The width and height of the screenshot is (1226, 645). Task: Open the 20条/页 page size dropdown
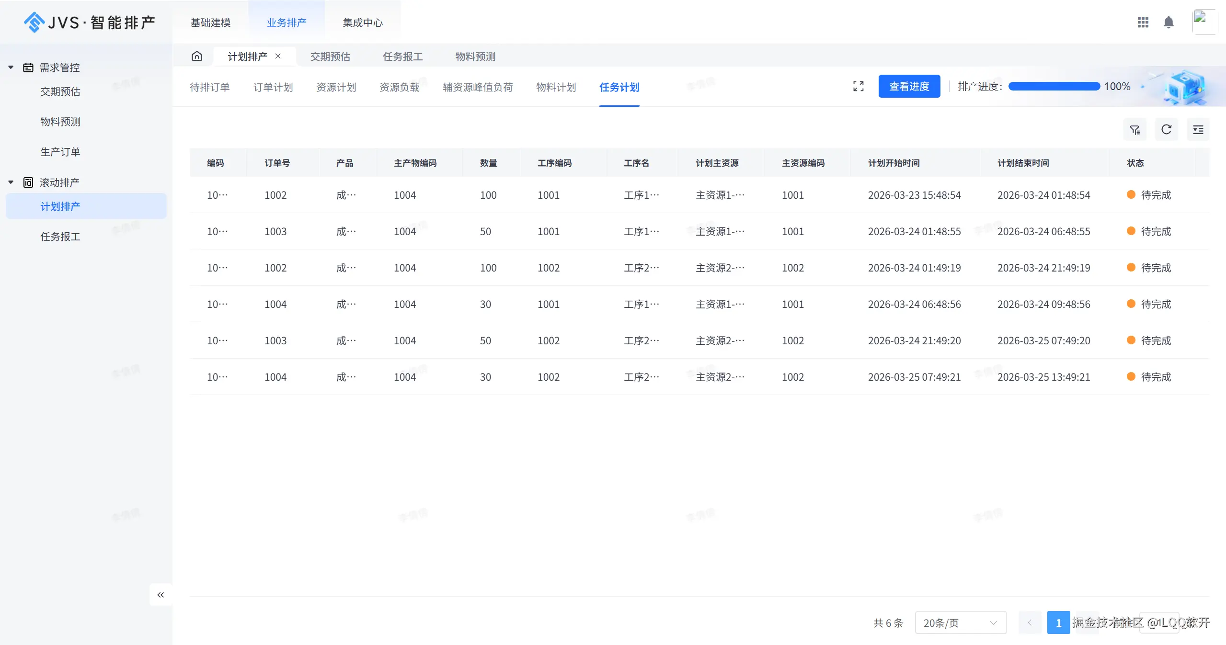point(960,622)
